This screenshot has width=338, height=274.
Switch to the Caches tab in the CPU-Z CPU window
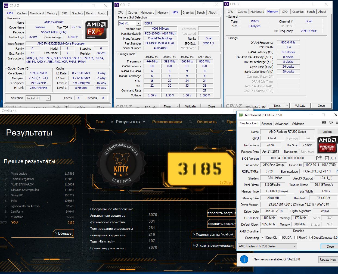[x=22, y=13]
